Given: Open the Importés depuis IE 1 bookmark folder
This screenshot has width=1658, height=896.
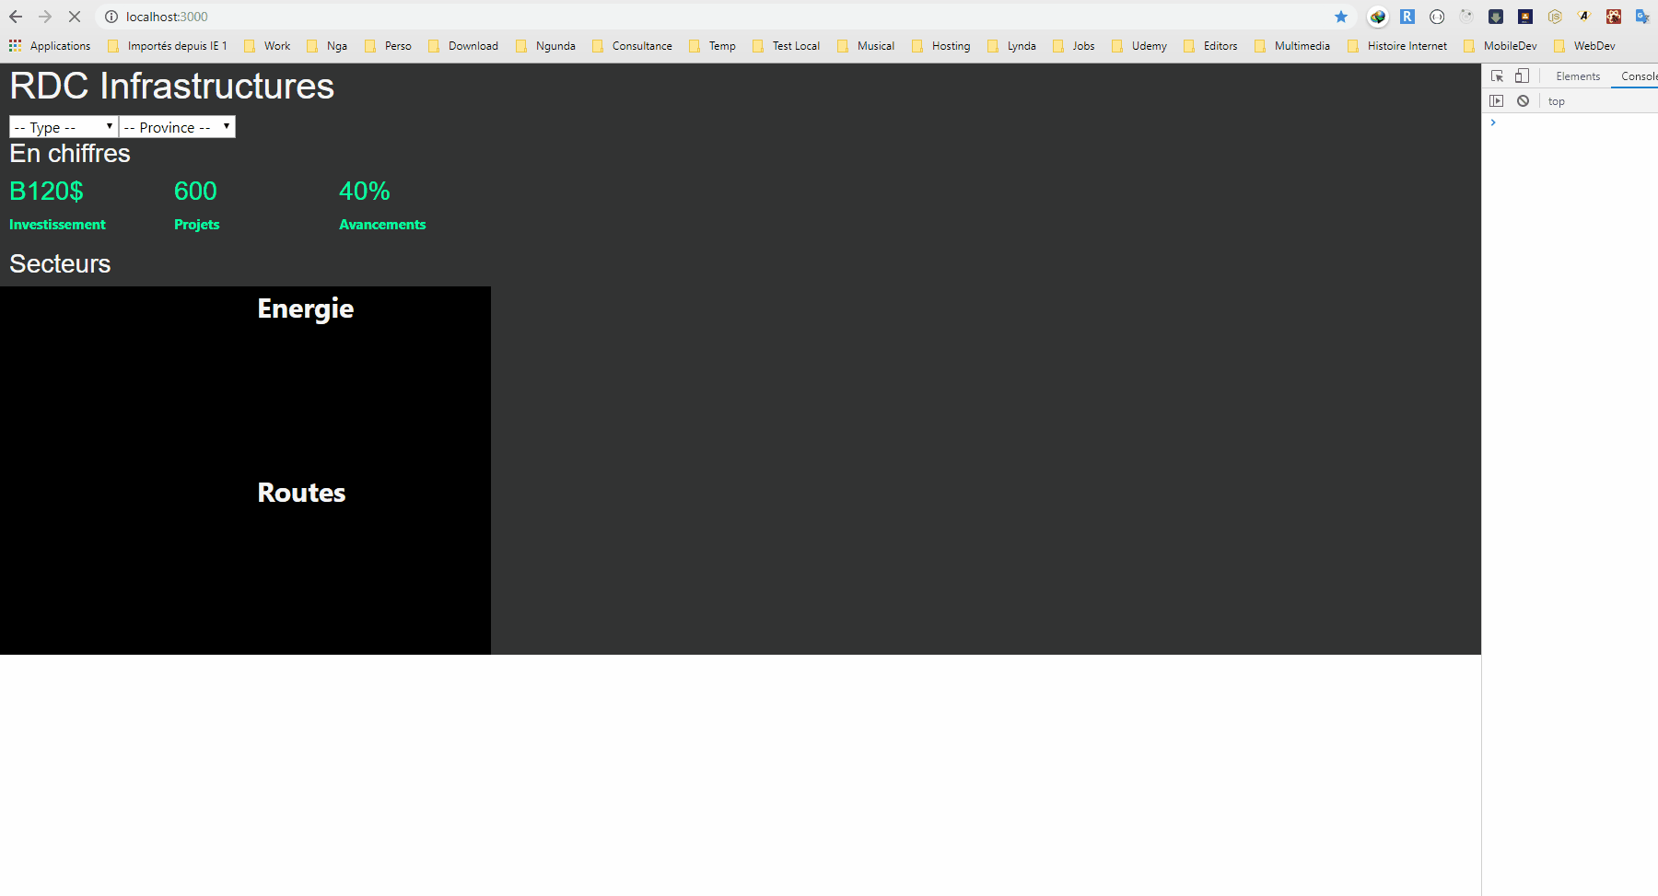Looking at the screenshot, I should coord(168,46).
